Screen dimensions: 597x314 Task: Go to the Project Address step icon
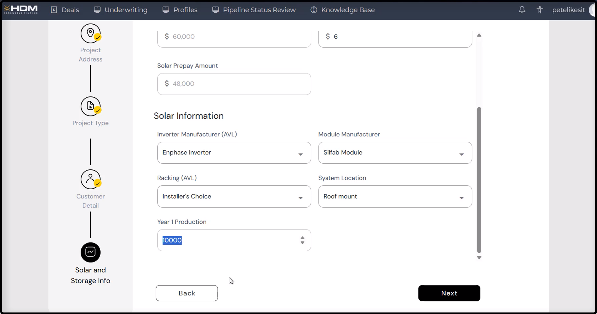point(90,33)
